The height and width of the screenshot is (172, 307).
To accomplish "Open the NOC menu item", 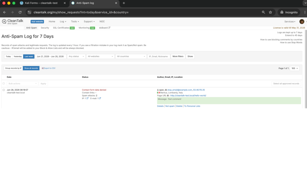I will click(102, 21).
